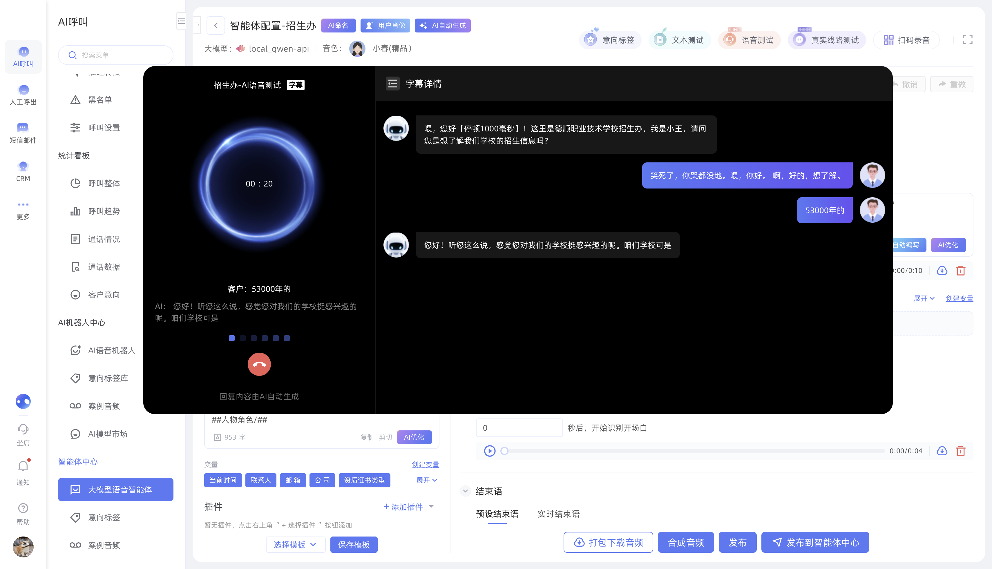Screen dimensions: 992x569
Task: Go back with the left arrow button
Action: tap(216, 26)
